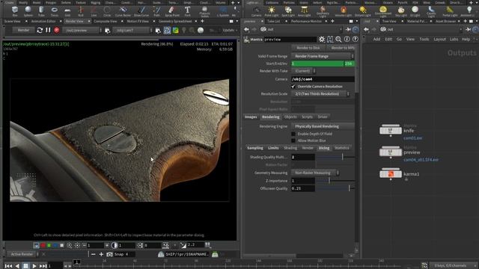Screen dimensions: 479x269
Task: Open the node help question mark icon
Action: (x=355, y=40)
